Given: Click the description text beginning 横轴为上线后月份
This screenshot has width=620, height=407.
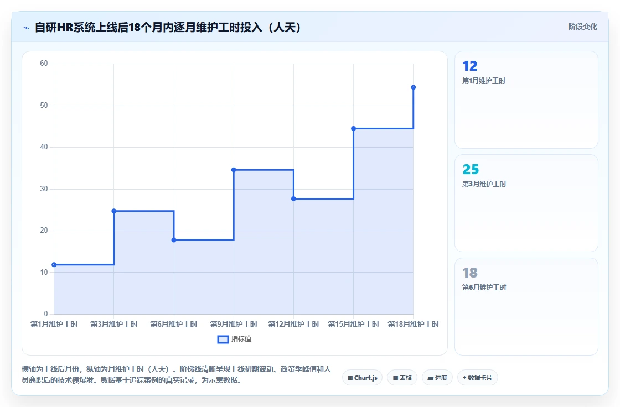Looking at the screenshot, I should (177, 374).
